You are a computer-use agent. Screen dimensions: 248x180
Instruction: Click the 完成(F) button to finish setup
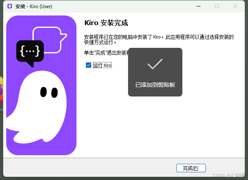click(x=191, y=168)
